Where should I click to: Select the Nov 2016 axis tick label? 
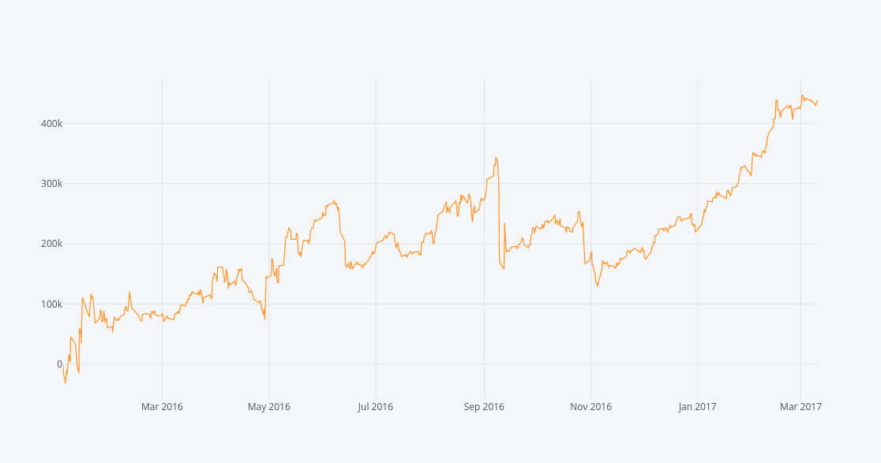(x=590, y=407)
